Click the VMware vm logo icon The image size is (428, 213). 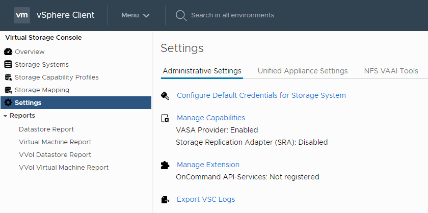22,15
